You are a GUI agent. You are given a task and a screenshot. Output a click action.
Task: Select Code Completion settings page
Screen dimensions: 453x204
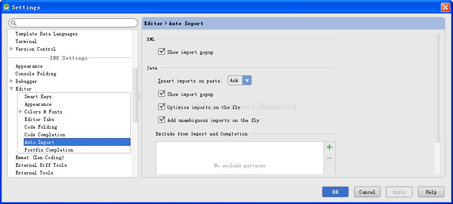pos(44,135)
